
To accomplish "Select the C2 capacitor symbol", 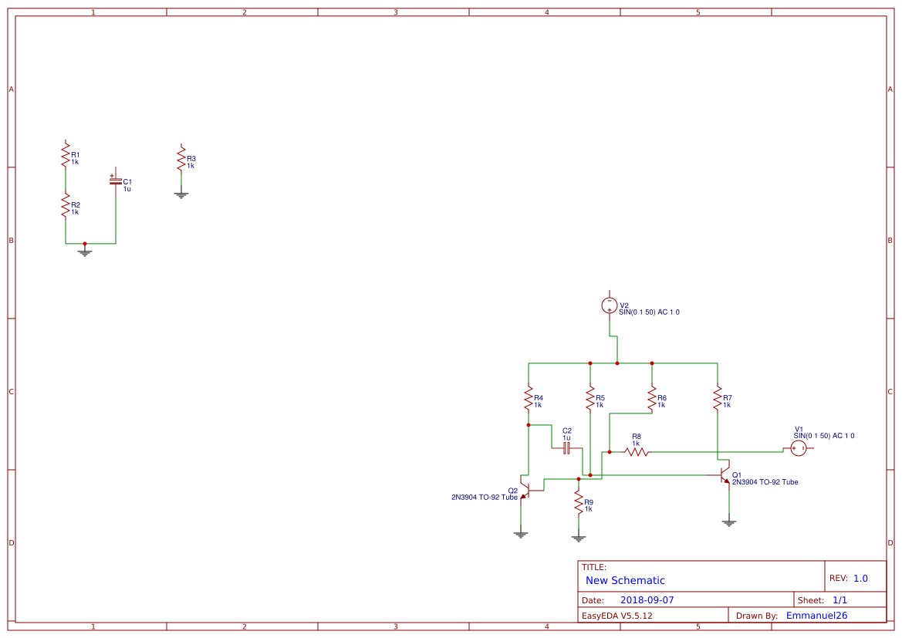I will tap(566, 447).
